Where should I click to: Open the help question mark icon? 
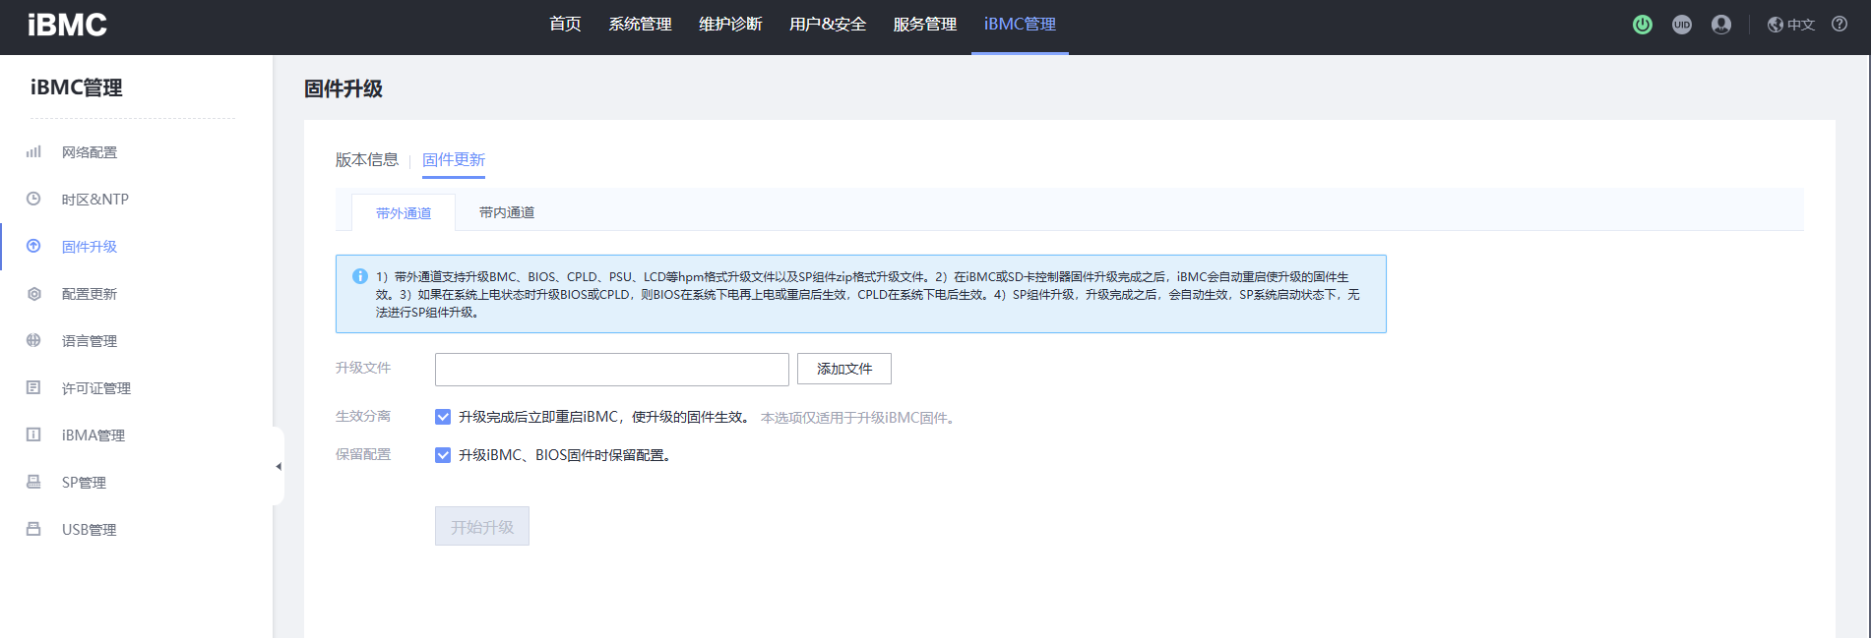tap(1839, 25)
